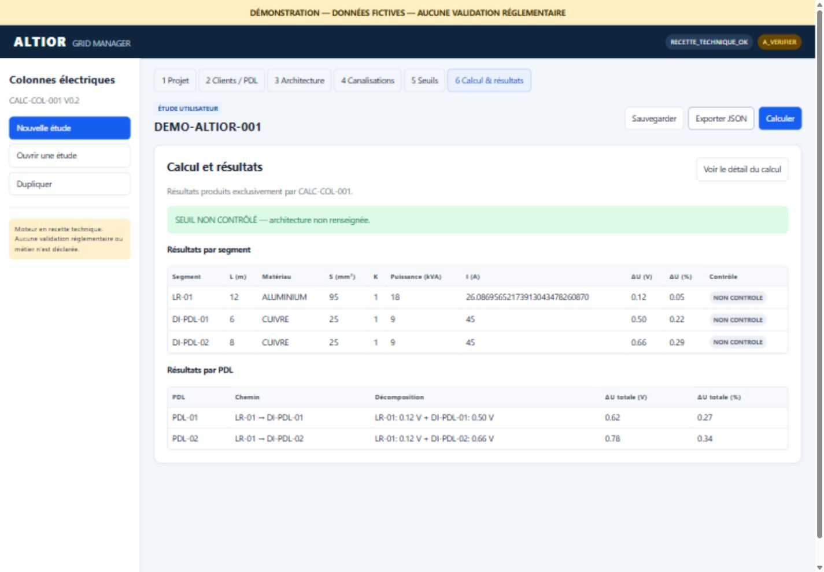Select 6 Calcul & résultats tab
Image resolution: width=824 pixels, height=572 pixels.
coord(489,81)
